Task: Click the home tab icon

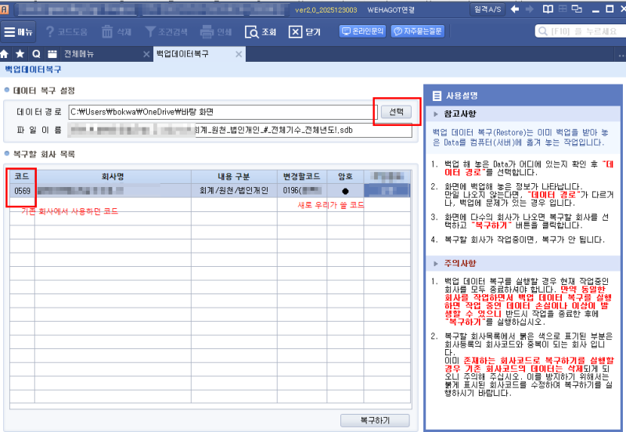Action: coord(5,54)
